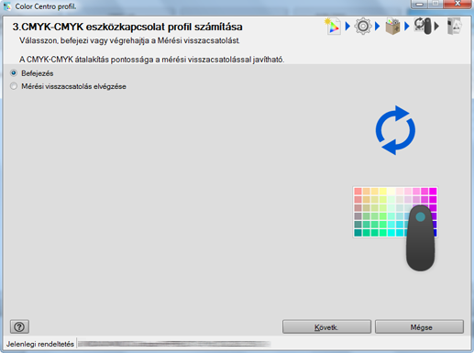This screenshot has height=353, width=474.
Task: Click the gear settings wizard step icon
Action: point(363,27)
